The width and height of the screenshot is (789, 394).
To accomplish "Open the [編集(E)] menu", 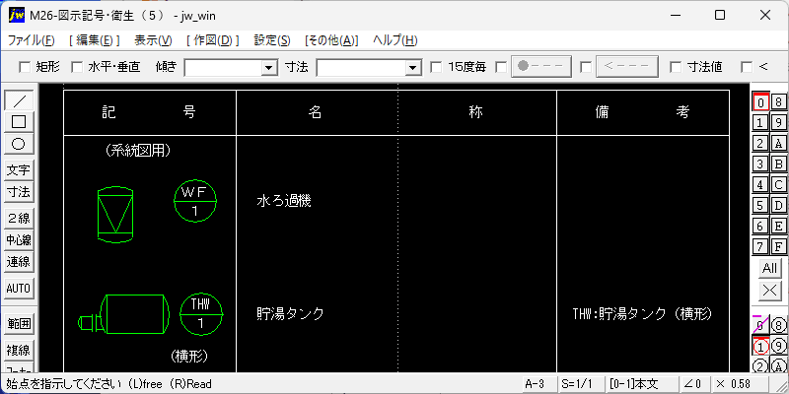I will (94, 40).
